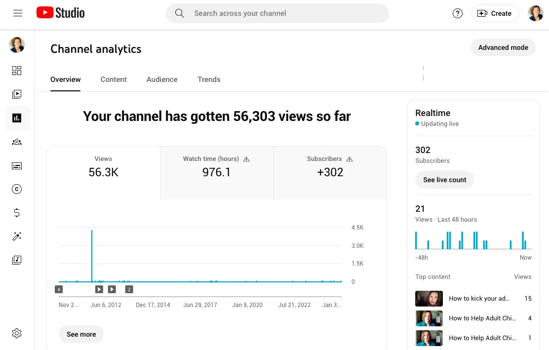
Task: Open the Dashboard from the sidebar
Action: (17, 71)
